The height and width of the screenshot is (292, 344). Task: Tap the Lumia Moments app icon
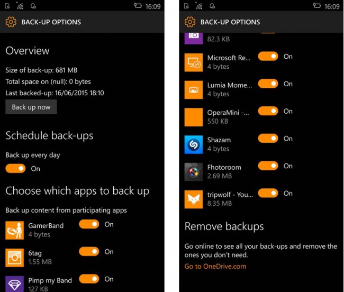pos(194,90)
